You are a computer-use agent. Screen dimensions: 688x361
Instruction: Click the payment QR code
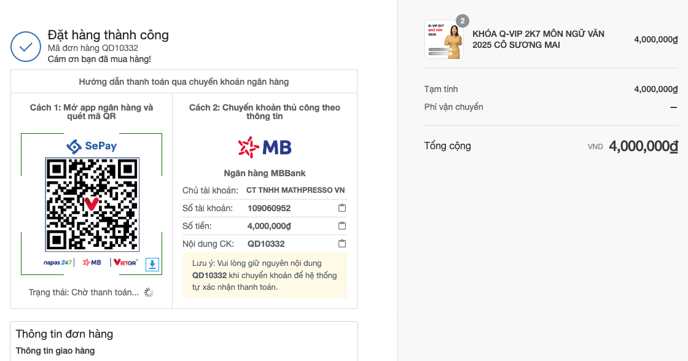point(92,204)
